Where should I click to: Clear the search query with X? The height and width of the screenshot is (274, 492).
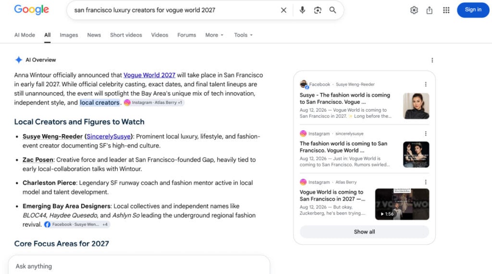click(283, 10)
